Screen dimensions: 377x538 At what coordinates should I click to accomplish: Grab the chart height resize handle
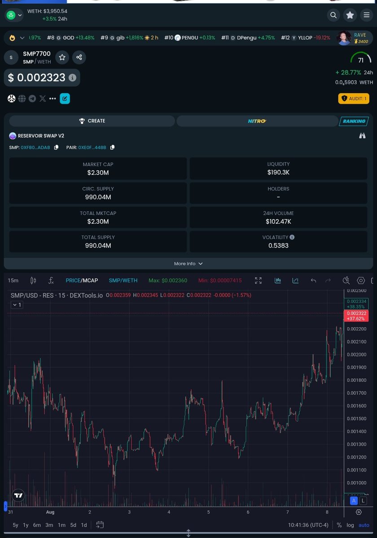tap(188, 534)
